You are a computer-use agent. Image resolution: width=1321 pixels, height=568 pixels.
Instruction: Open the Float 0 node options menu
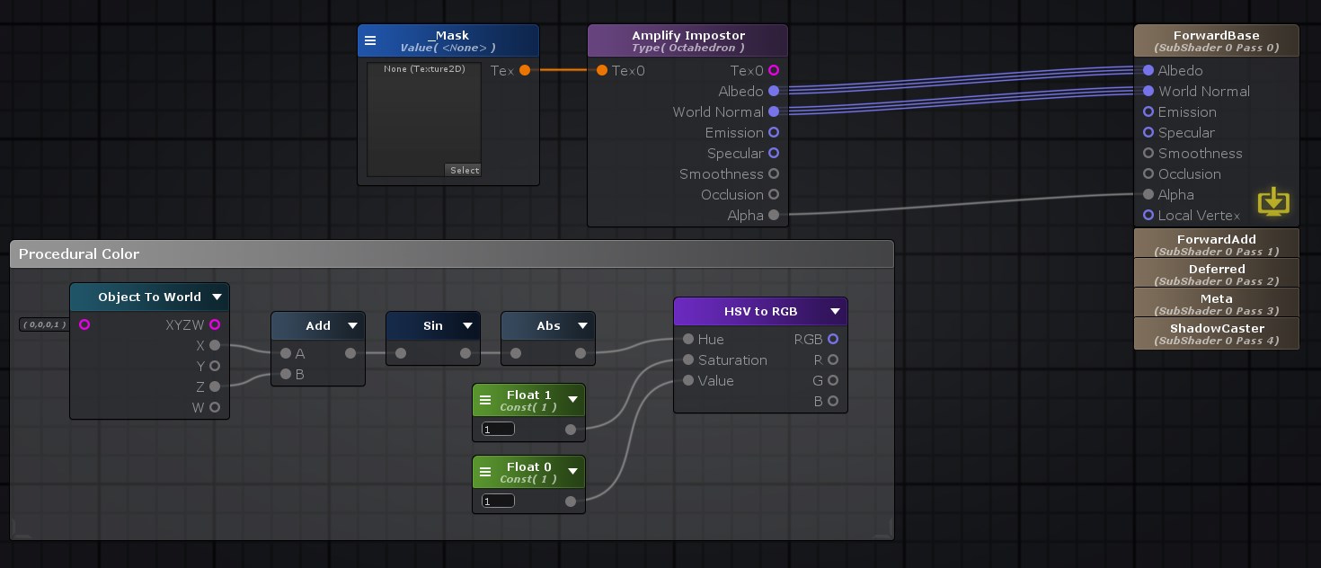click(x=485, y=471)
